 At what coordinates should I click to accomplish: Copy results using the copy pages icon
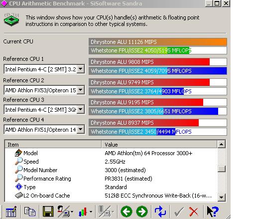30,212
